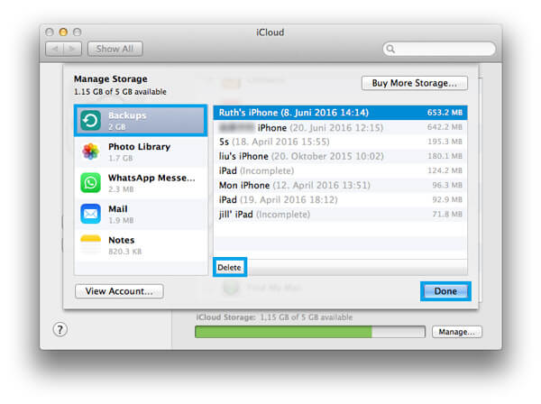Select the WhatsApp Messenger icon

click(x=90, y=182)
